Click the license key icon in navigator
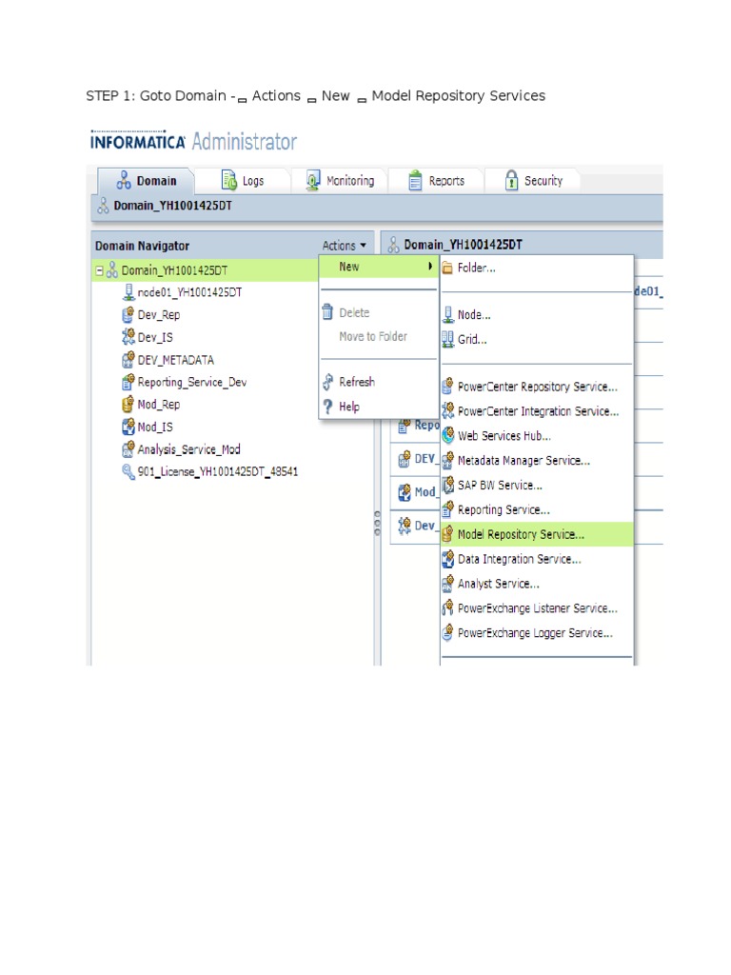This screenshot has width=731, height=975. click(128, 471)
